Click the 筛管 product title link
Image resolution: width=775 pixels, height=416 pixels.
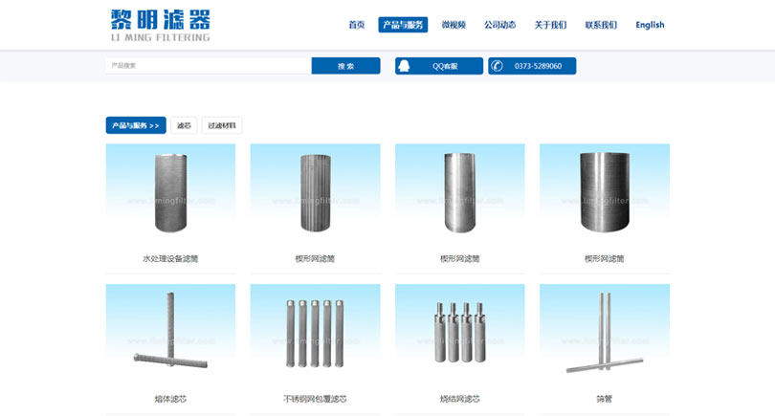point(604,399)
